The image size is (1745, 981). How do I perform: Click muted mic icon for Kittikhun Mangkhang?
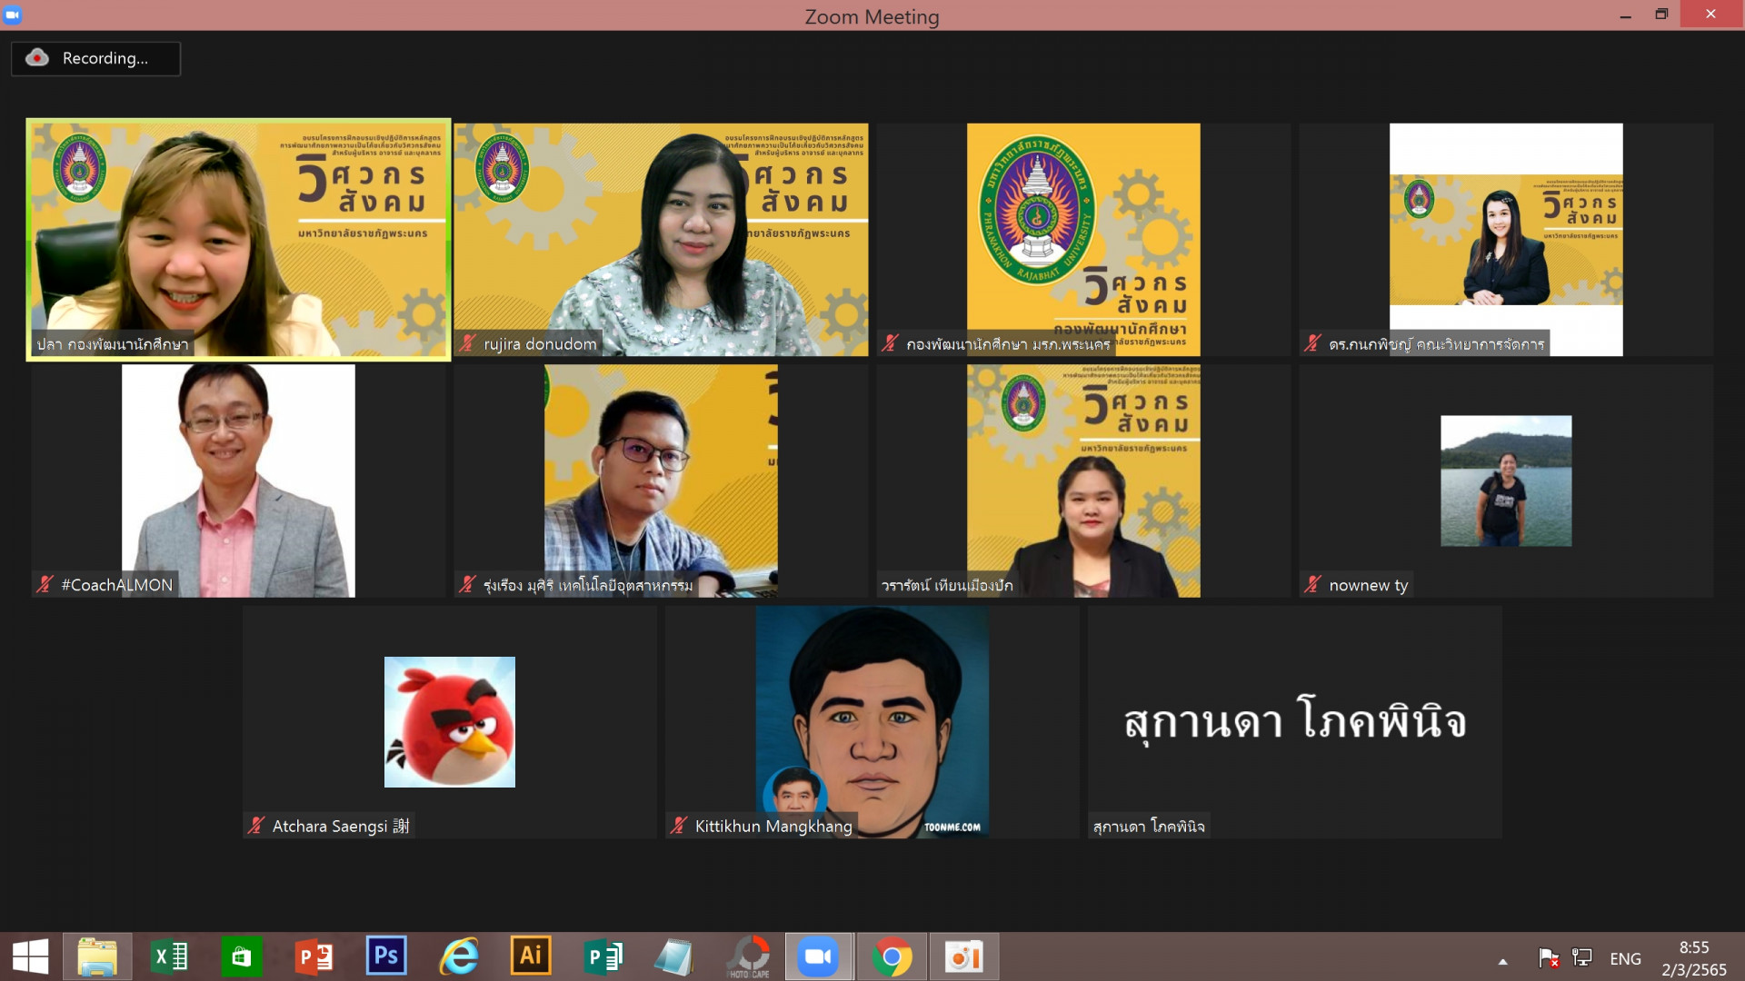click(x=678, y=826)
